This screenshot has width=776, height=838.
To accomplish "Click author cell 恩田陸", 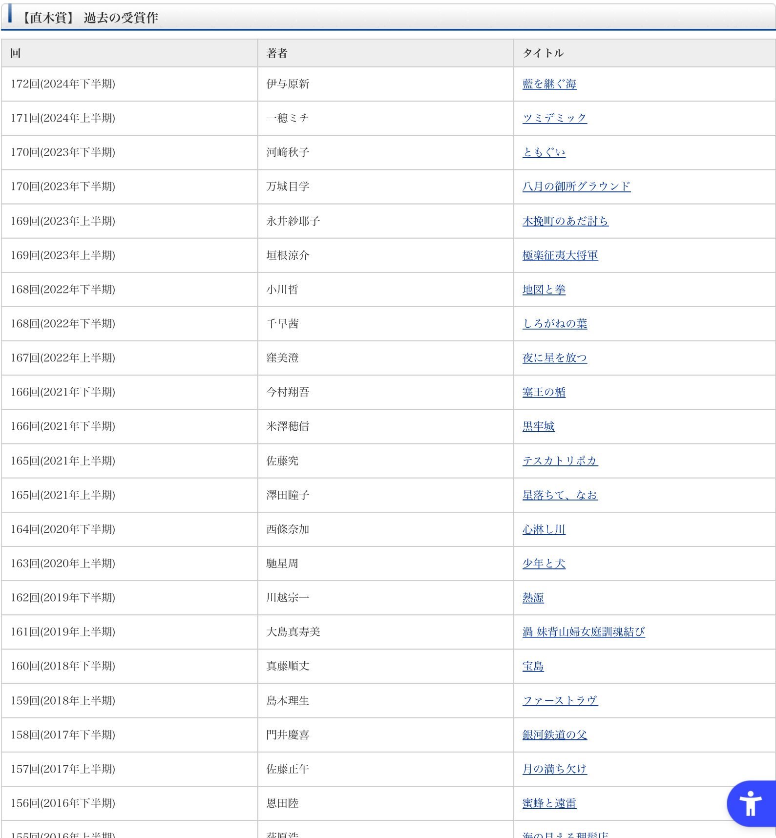I will [x=385, y=803].
